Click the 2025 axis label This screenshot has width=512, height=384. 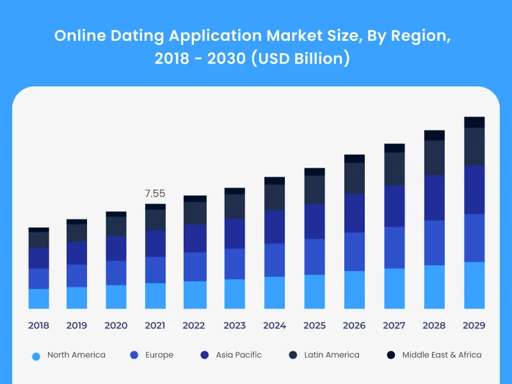314,326
